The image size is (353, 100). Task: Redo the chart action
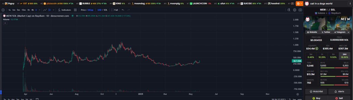pyautogui.click(x=129, y=10)
